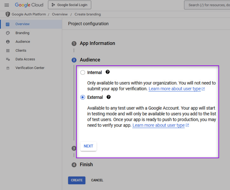Open the hamburger navigation menu
The height and width of the screenshot is (190, 230).
coord(7,5)
